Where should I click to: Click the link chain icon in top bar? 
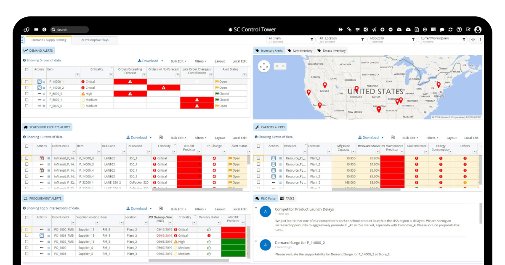tap(349, 29)
